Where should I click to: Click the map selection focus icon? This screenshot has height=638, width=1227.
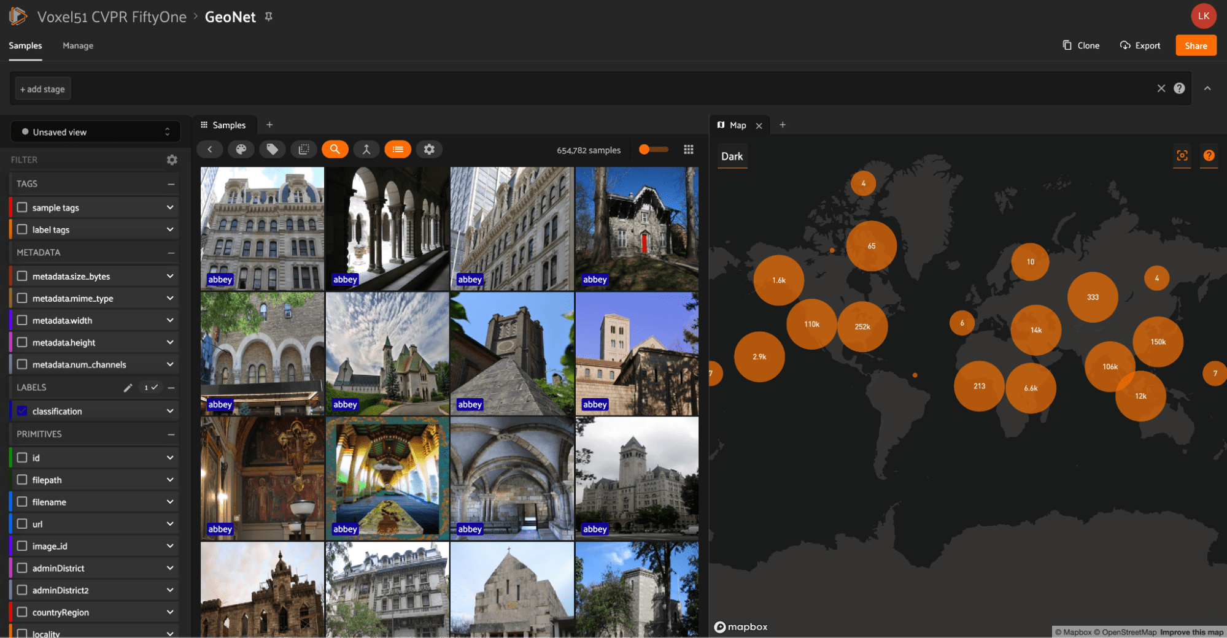tap(1182, 156)
